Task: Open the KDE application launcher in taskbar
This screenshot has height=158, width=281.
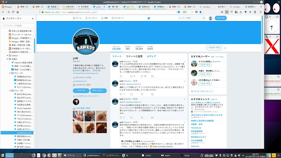Action: tap(3, 155)
